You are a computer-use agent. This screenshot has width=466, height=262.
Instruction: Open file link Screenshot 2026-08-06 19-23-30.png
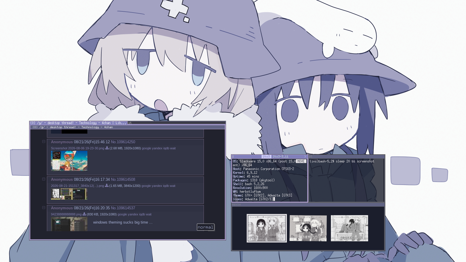[x=77, y=148]
